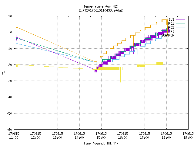Click the y-axis tick label -10
This screenshot has height=146, width=194.
pos(9,49)
